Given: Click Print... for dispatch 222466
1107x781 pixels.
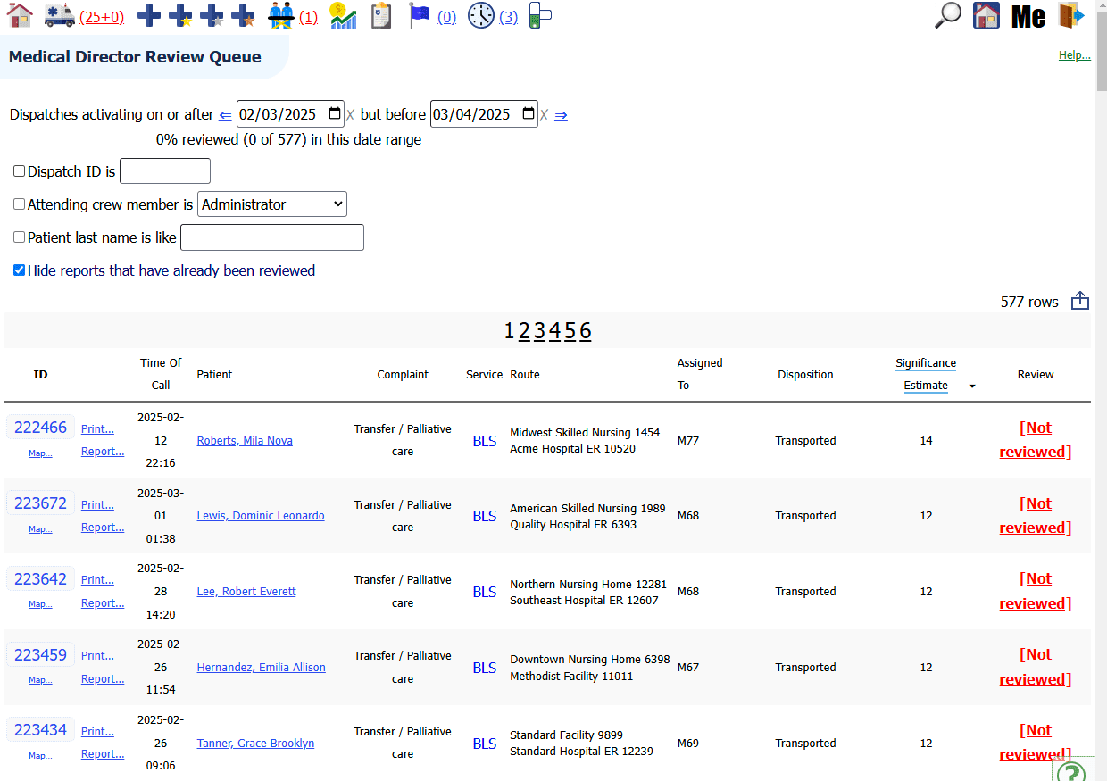Looking at the screenshot, I should [97, 429].
